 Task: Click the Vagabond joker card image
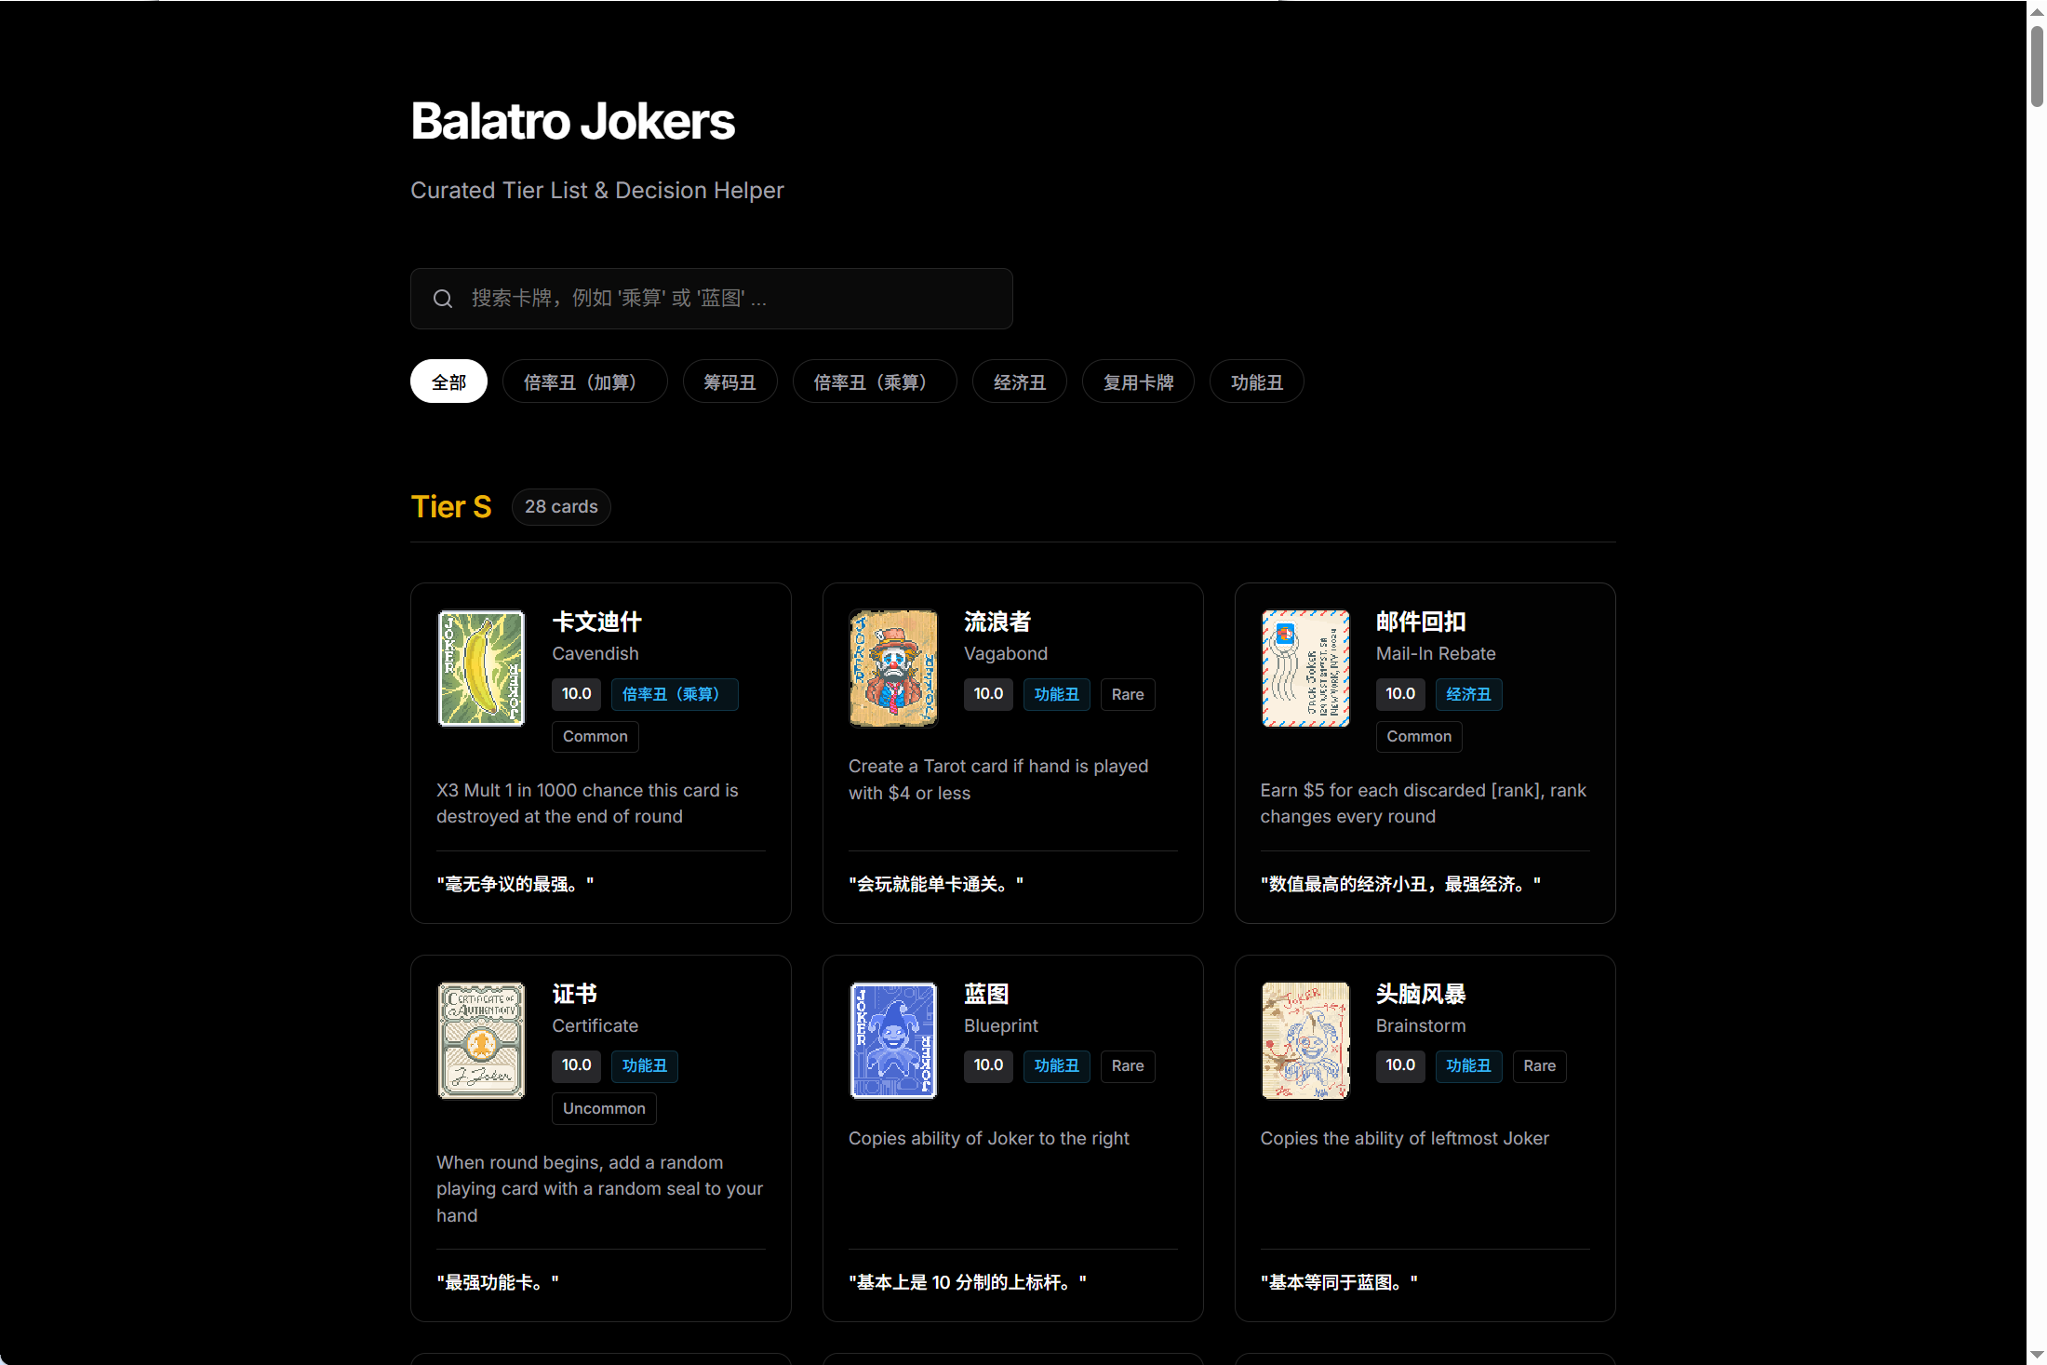click(893, 667)
